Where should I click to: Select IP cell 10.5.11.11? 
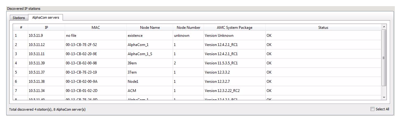[x=46, y=54]
